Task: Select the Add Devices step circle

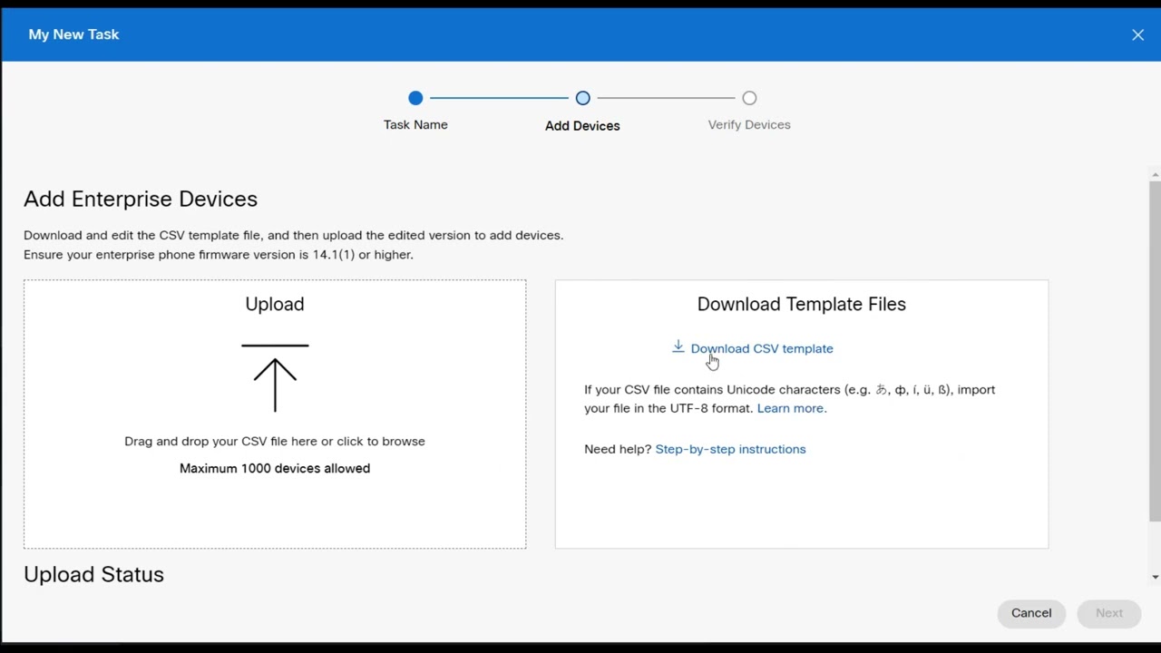Action: [x=582, y=98]
